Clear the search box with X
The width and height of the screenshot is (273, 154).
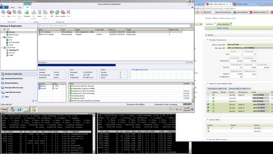(x=191, y=26)
